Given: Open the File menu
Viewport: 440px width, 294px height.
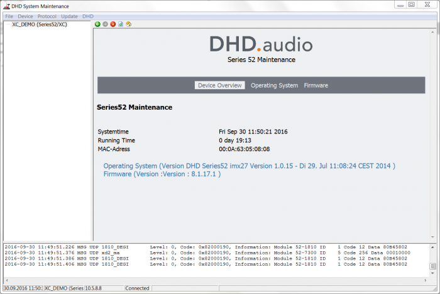Looking at the screenshot, I should pyautogui.click(x=9, y=16).
